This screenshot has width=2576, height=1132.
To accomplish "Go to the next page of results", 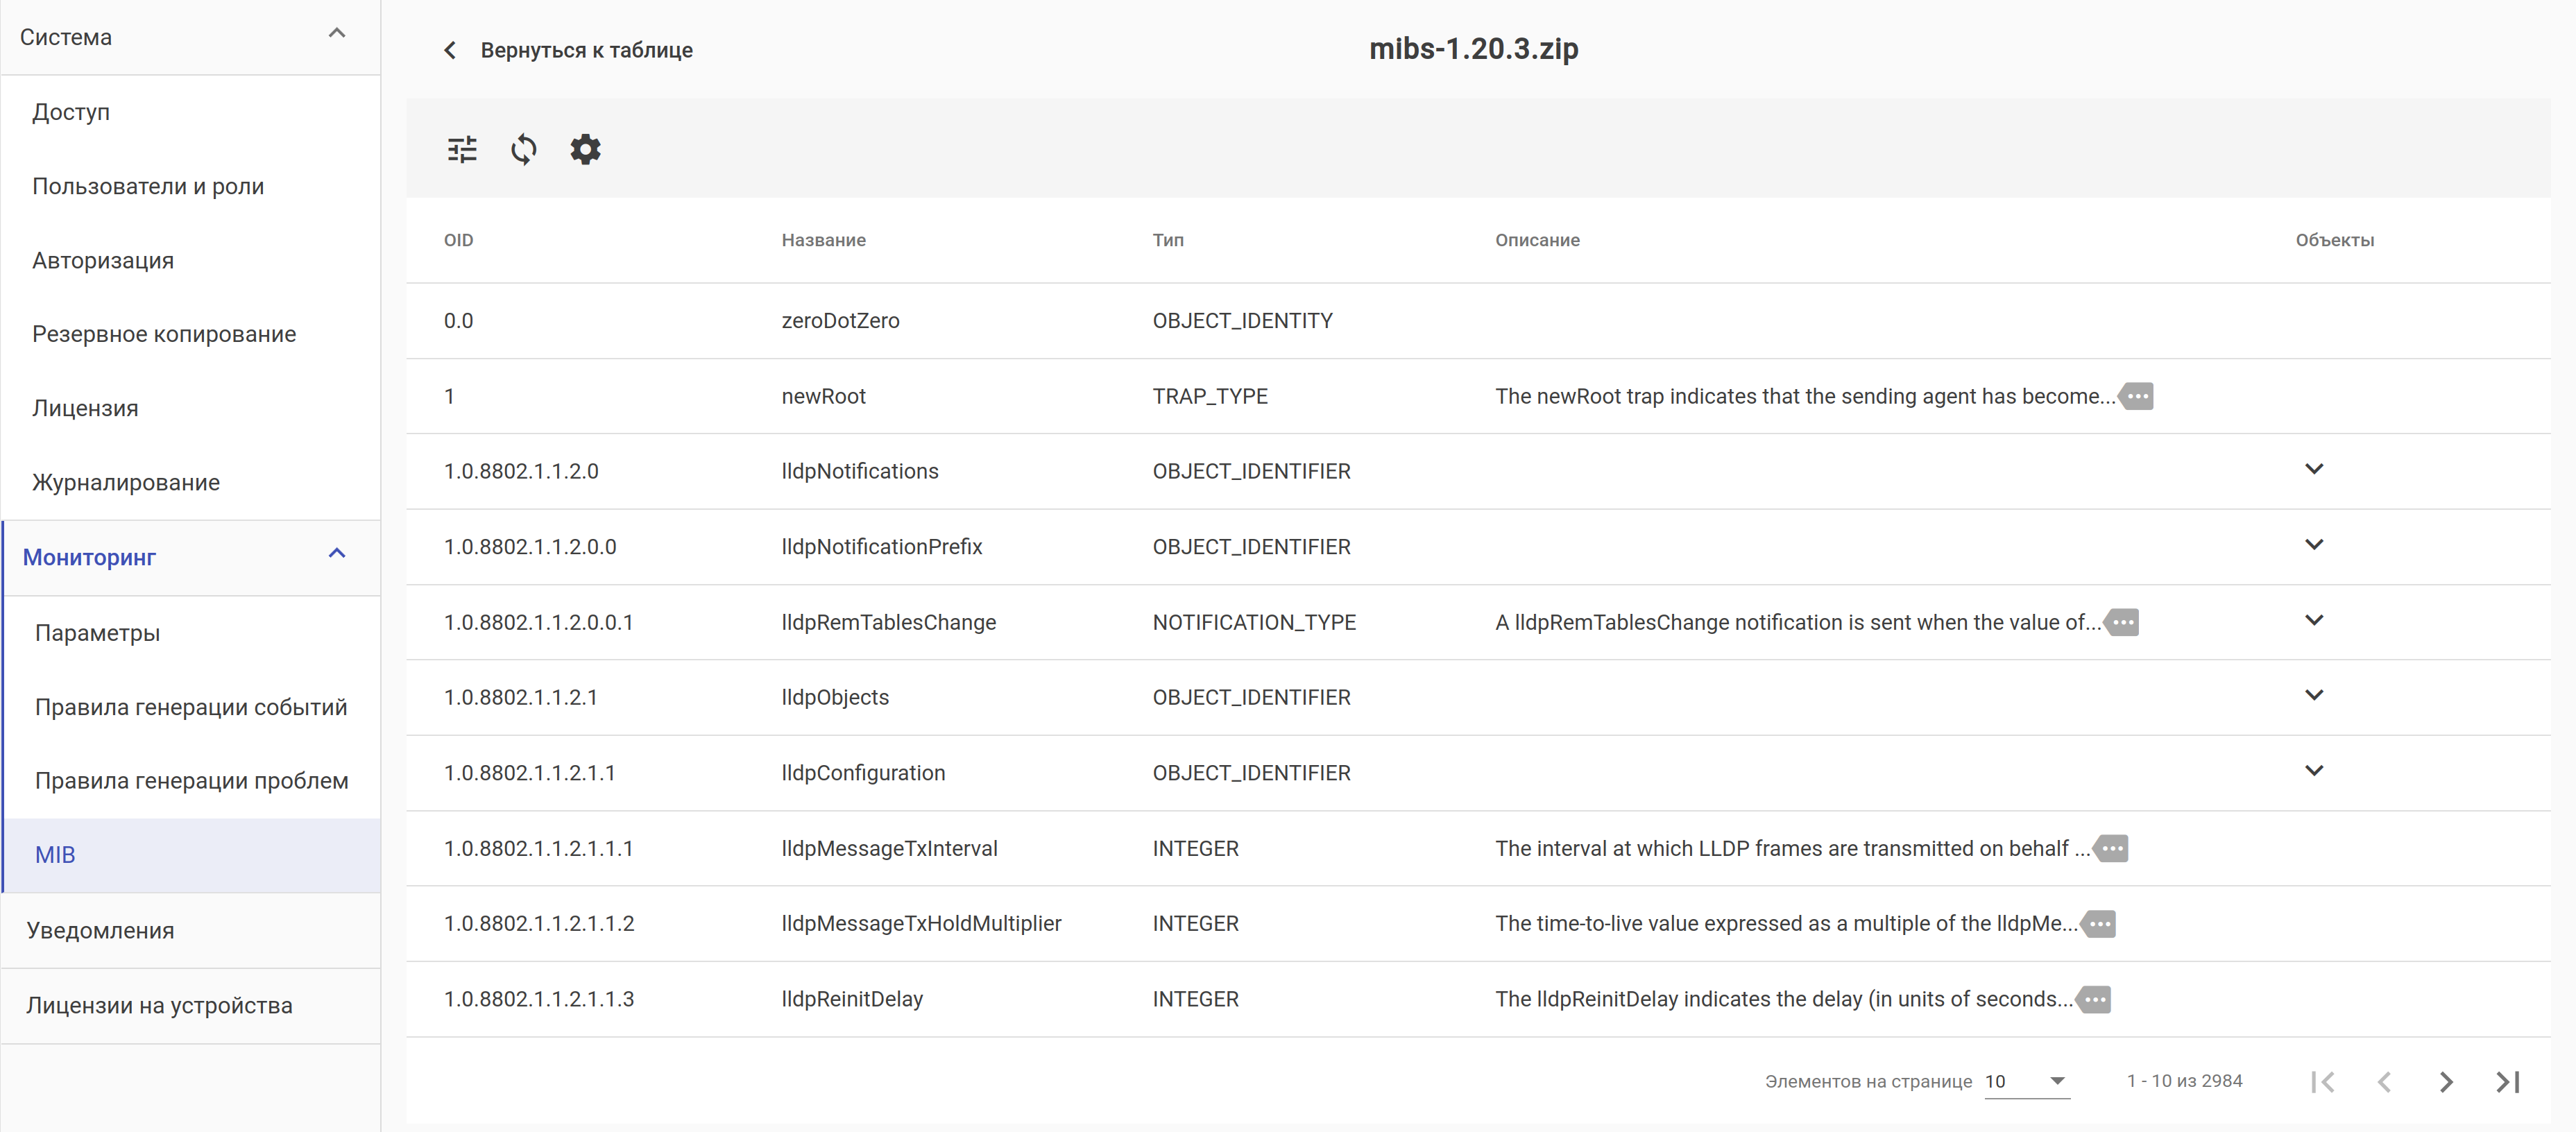I will coord(2445,1081).
